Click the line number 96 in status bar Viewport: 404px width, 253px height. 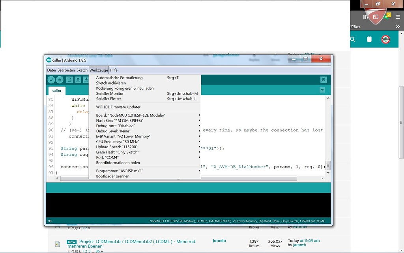click(50, 221)
